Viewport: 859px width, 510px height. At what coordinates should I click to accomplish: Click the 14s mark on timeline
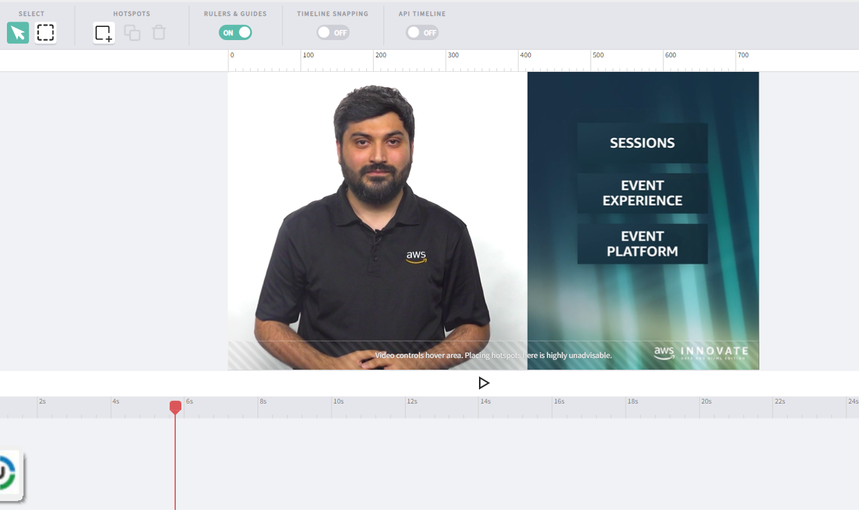point(485,402)
